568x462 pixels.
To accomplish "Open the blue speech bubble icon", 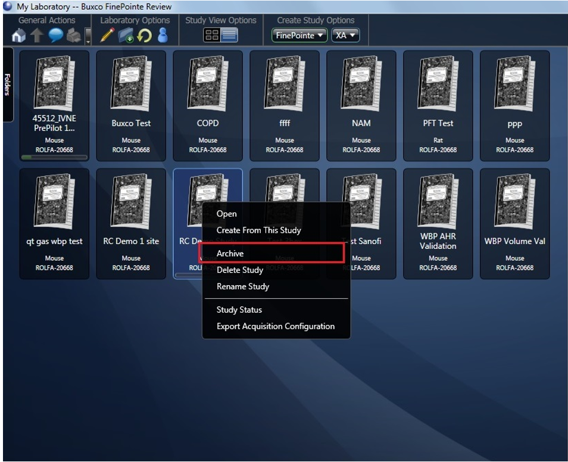I will coord(56,36).
